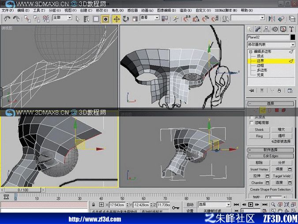The width and height of the screenshot is (298, 224).
Task: Select the 顶点 sub-object level
Action: pyautogui.click(x=260, y=56)
